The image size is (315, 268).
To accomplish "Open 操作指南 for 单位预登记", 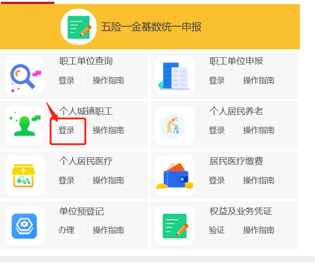I will (108, 230).
